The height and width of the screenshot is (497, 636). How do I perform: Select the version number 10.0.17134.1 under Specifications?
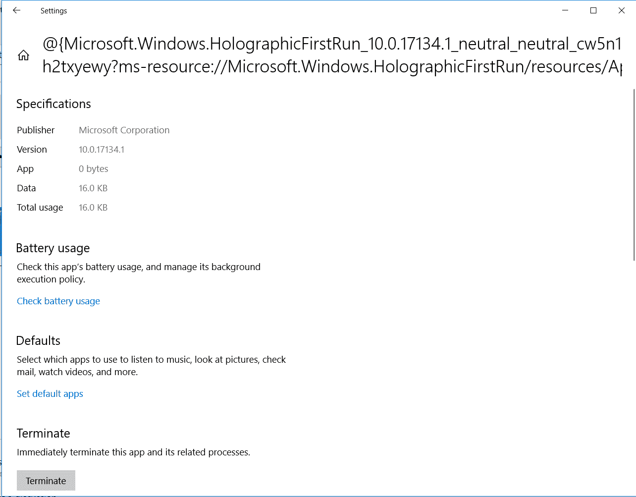(102, 150)
